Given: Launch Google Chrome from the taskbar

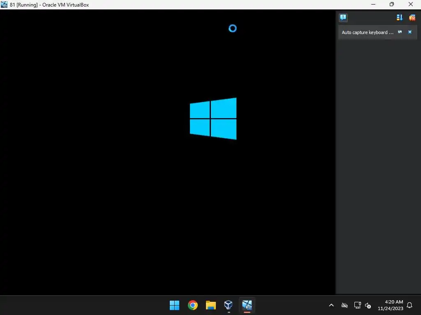Looking at the screenshot, I should point(193,305).
